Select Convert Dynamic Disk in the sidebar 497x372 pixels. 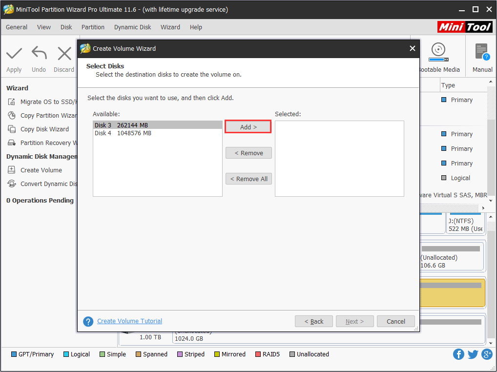pos(45,184)
